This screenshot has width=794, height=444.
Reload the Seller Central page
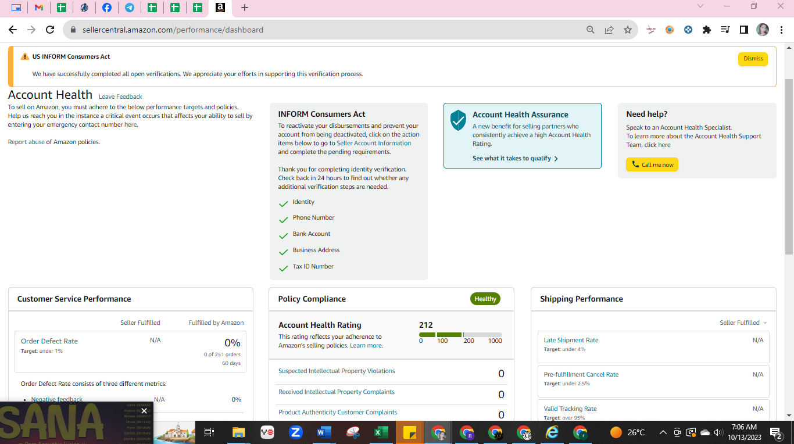point(50,30)
